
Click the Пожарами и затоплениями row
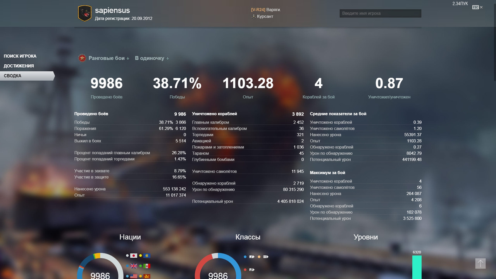click(x=248, y=147)
